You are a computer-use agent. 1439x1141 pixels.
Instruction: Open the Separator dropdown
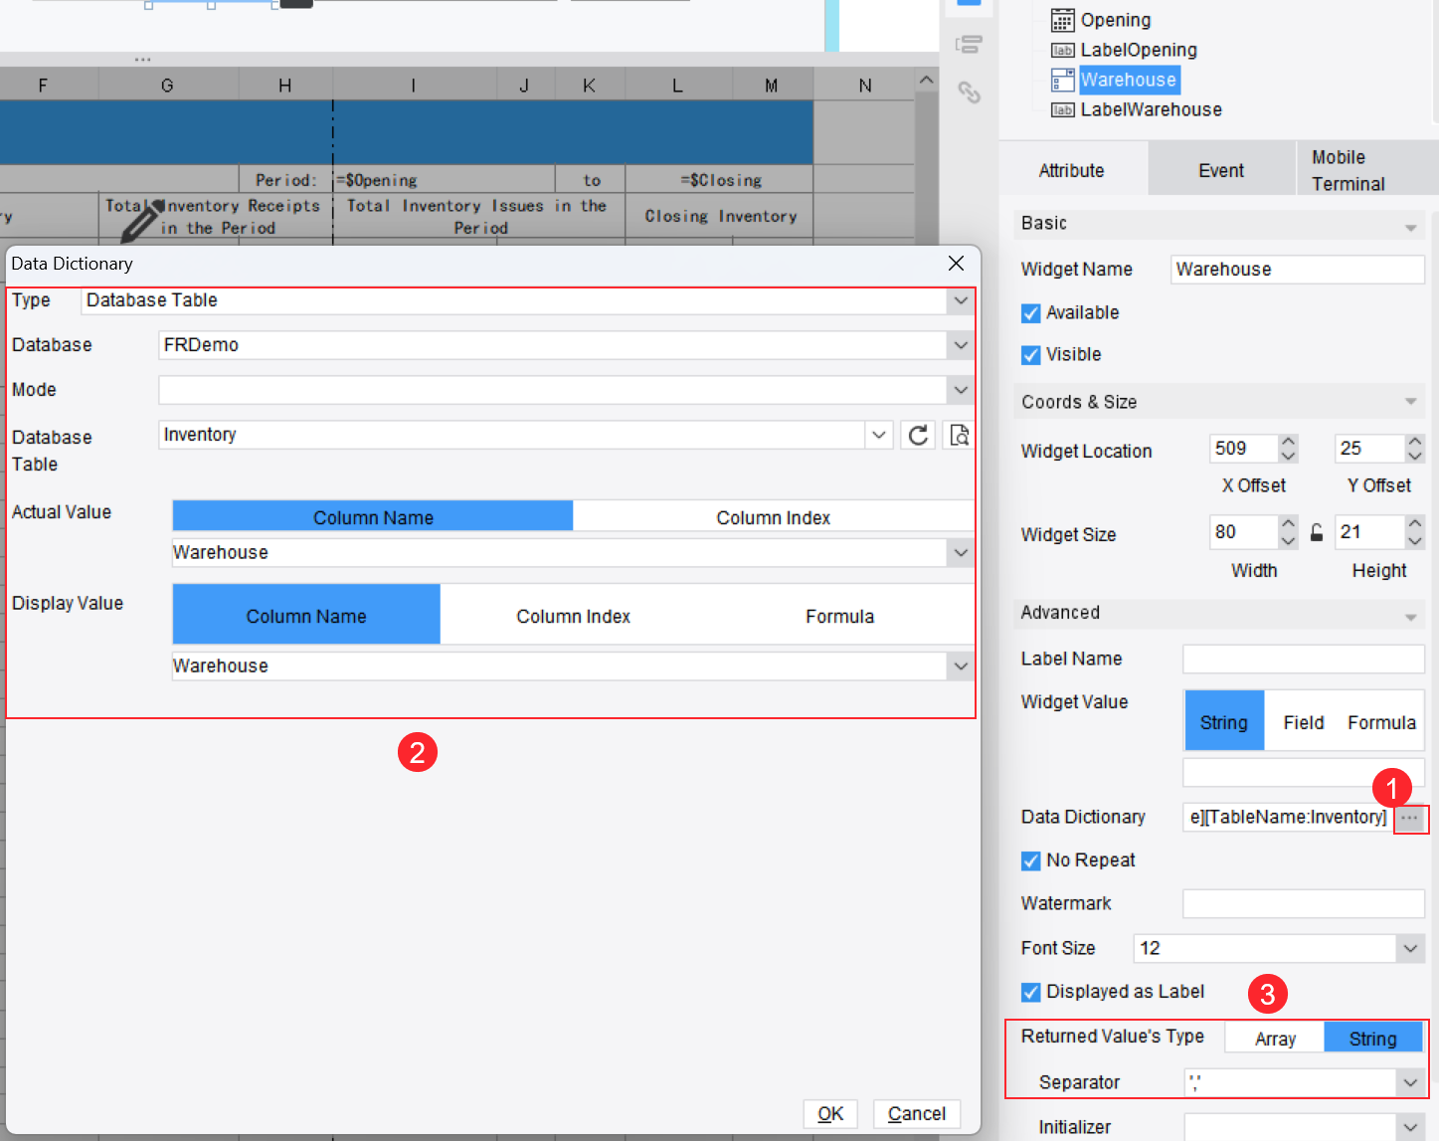pos(1410,1082)
